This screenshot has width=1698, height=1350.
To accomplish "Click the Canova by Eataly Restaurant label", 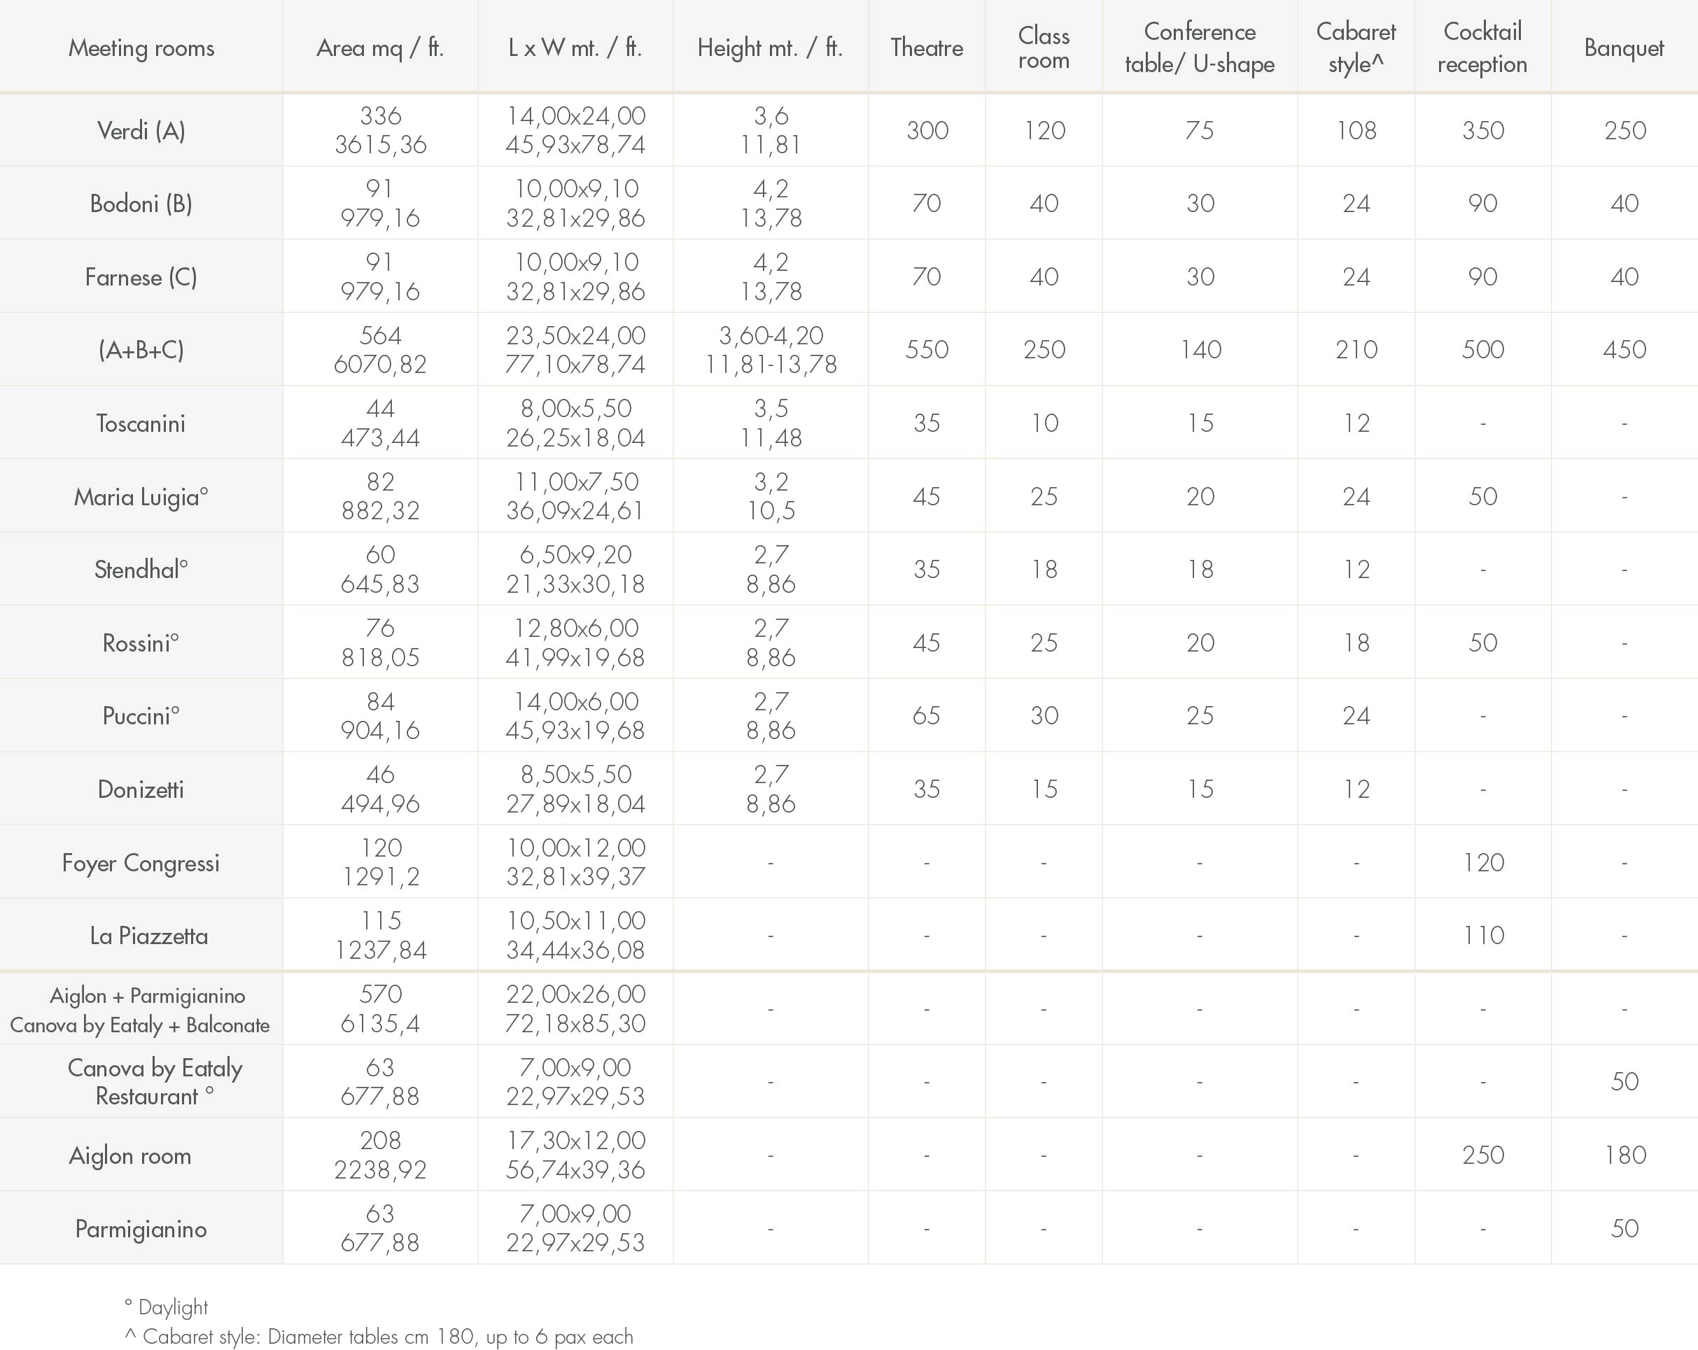I will pyautogui.click(x=155, y=1081).
